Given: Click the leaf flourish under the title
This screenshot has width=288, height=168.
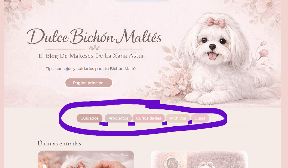Looking at the screenshot, I should pos(94,48).
